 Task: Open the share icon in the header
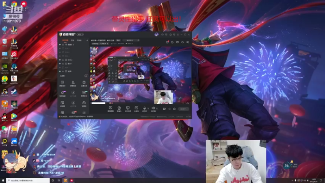click(187, 42)
